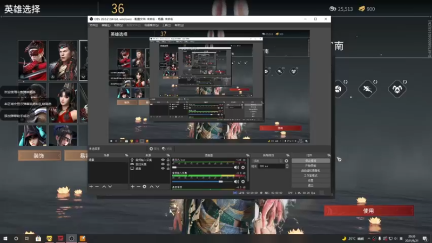Toggle visibility of game capture source

coord(163,164)
